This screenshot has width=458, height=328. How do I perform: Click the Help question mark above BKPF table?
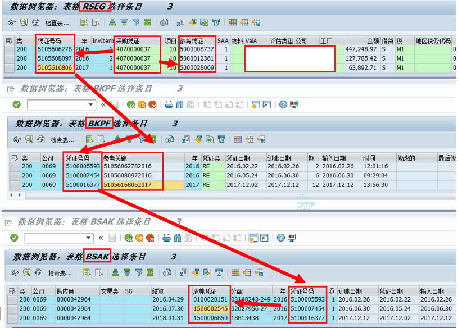pos(283,104)
